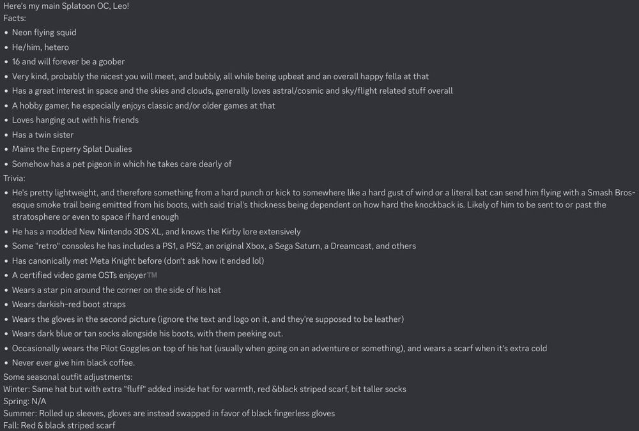Click the 'Has a twin sister' line
Viewport: 639px width, 431px height.
[x=43, y=135]
